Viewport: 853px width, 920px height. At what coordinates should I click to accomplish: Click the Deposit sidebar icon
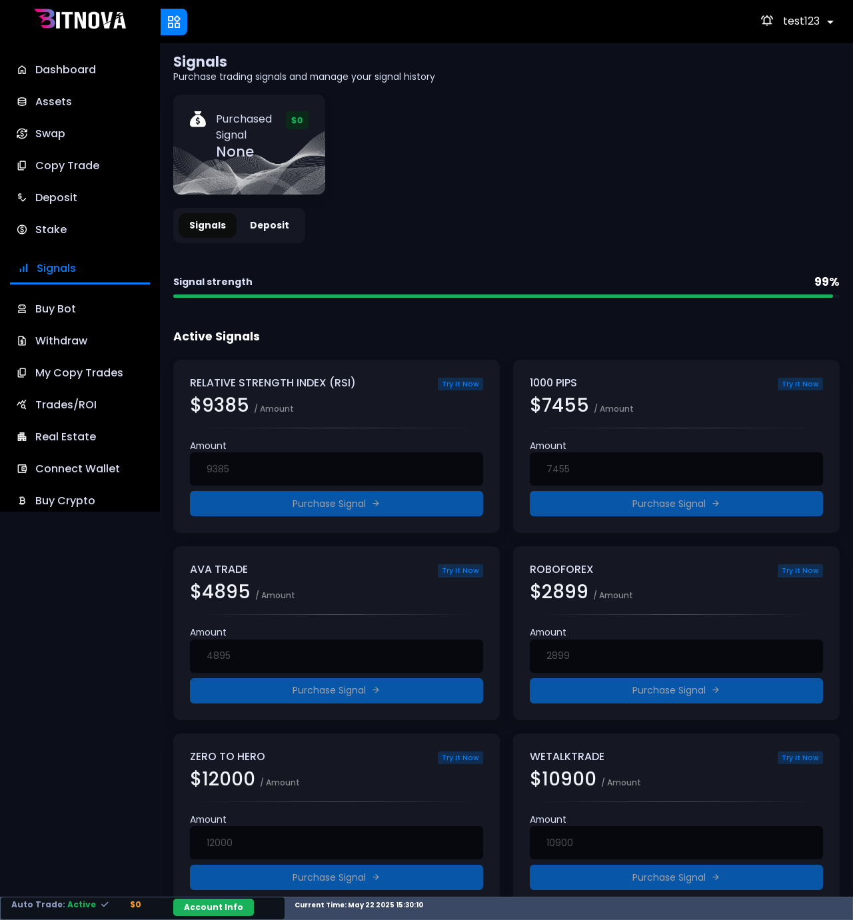coord(22,198)
